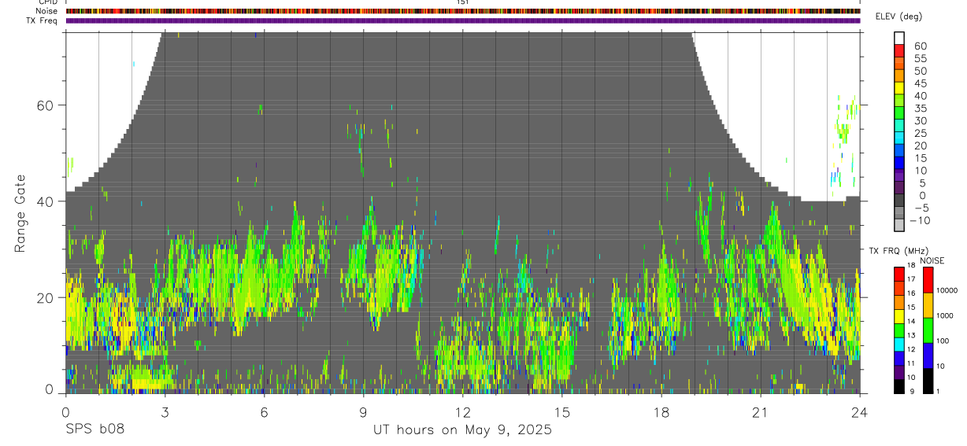Click the 'Range Gate' y-axis label
The width and height of the screenshot is (967, 446).
click(20, 213)
